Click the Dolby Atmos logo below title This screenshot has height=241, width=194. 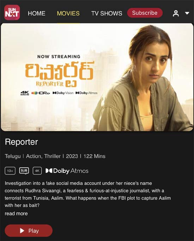coord(67,171)
